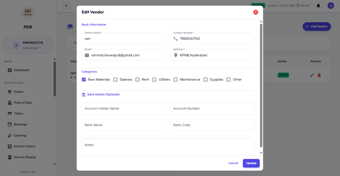Viewport: 340px width, 176px height.
Task: Click the dialog scroll up arrow
Action: click(261, 22)
